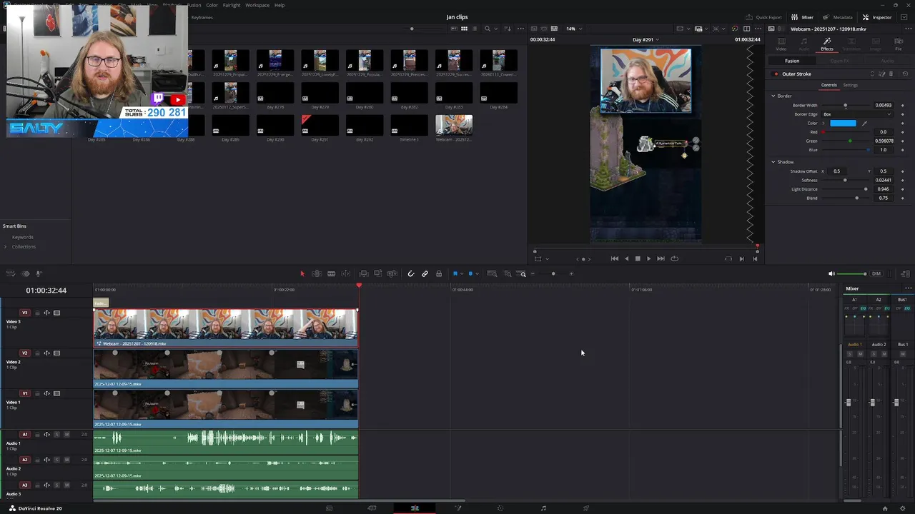Toggle the Inspector panel
The height and width of the screenshot is (514, 915).
pyautogui.click(x=877, y=17)
